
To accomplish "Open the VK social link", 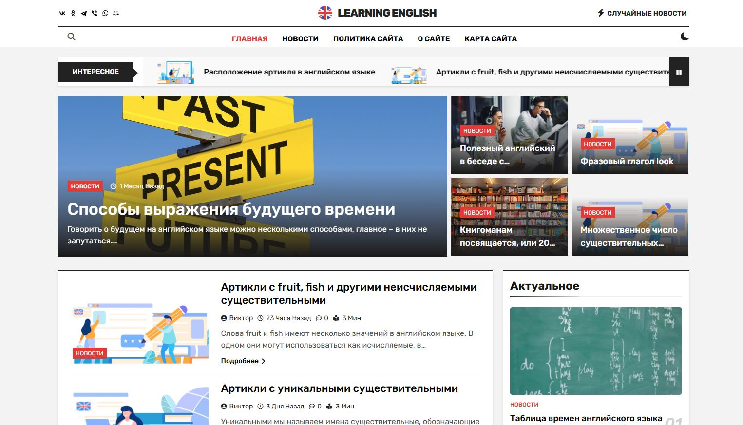I will pyautogui.click(x=62, y=13).
